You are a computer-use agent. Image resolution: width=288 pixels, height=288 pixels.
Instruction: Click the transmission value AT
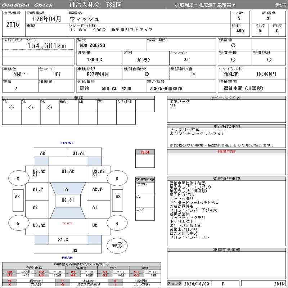[x=186, y=59]
